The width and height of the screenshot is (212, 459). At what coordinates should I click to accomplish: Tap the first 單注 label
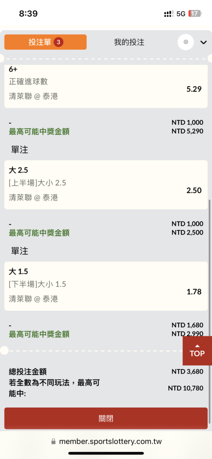tap(20, 150)
